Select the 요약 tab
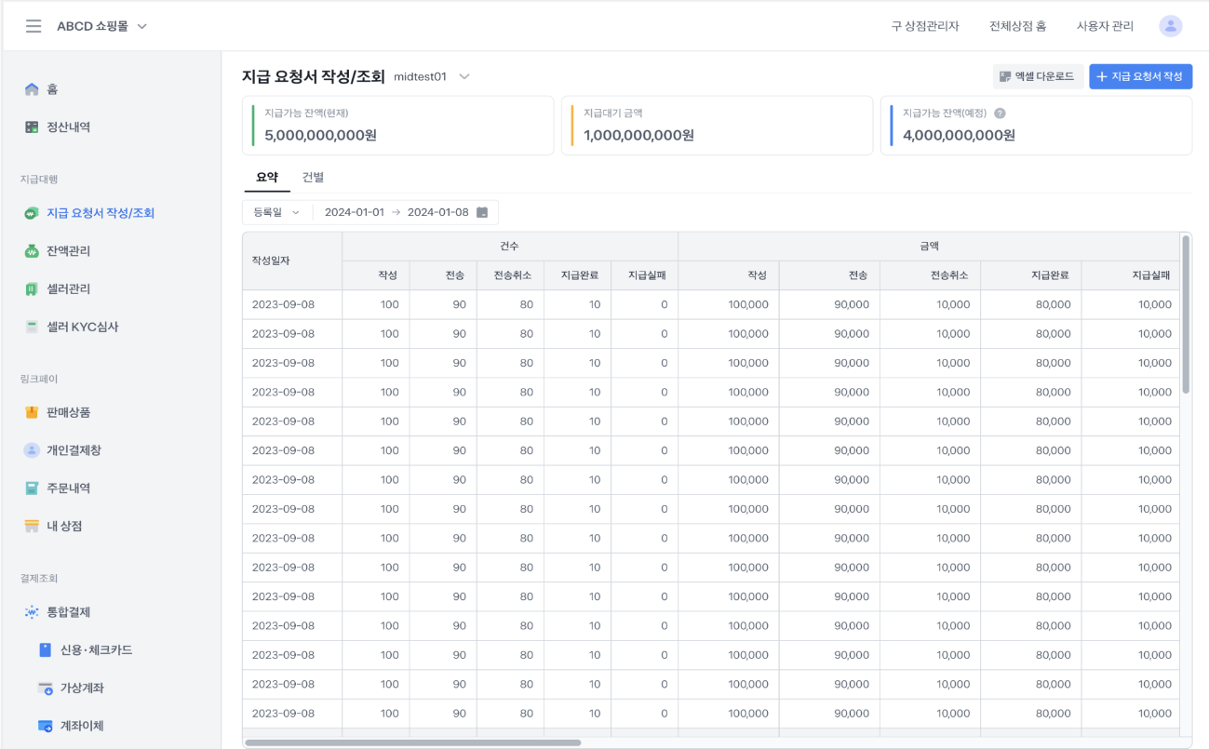1209x749 pixels. [x=267, y=177]
